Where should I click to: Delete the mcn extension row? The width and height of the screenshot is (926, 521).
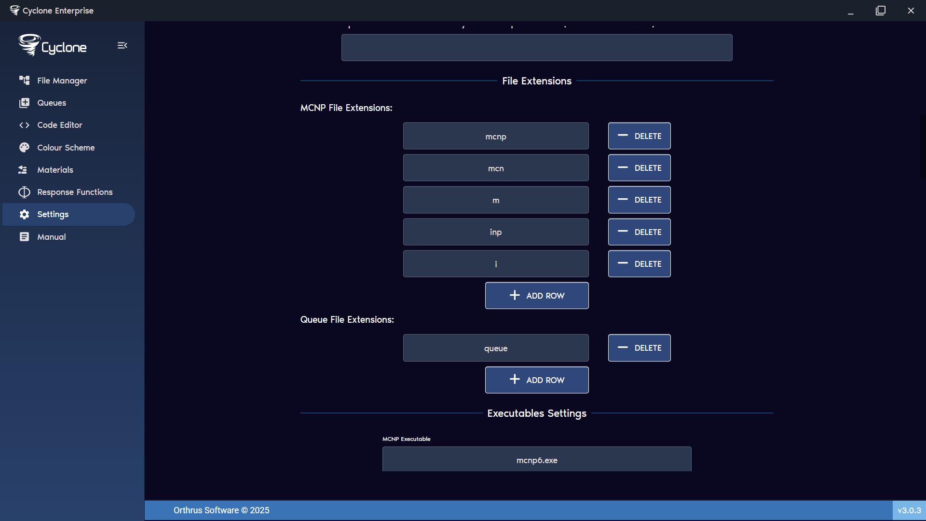(x=639, y=167)
